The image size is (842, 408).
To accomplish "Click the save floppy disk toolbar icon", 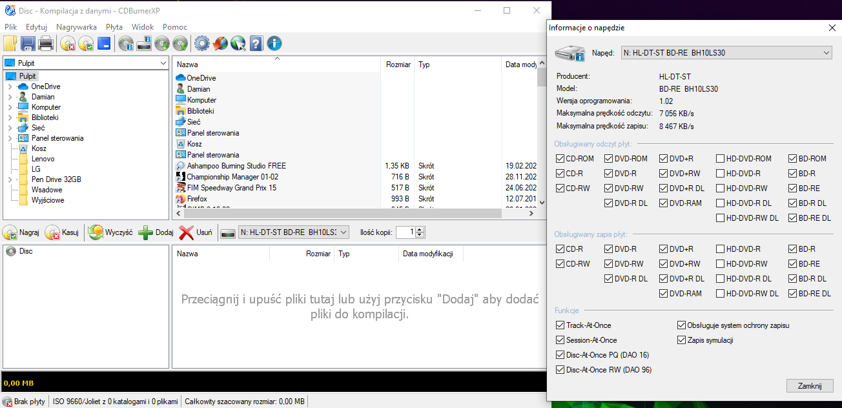I will (x=28, y=44).
